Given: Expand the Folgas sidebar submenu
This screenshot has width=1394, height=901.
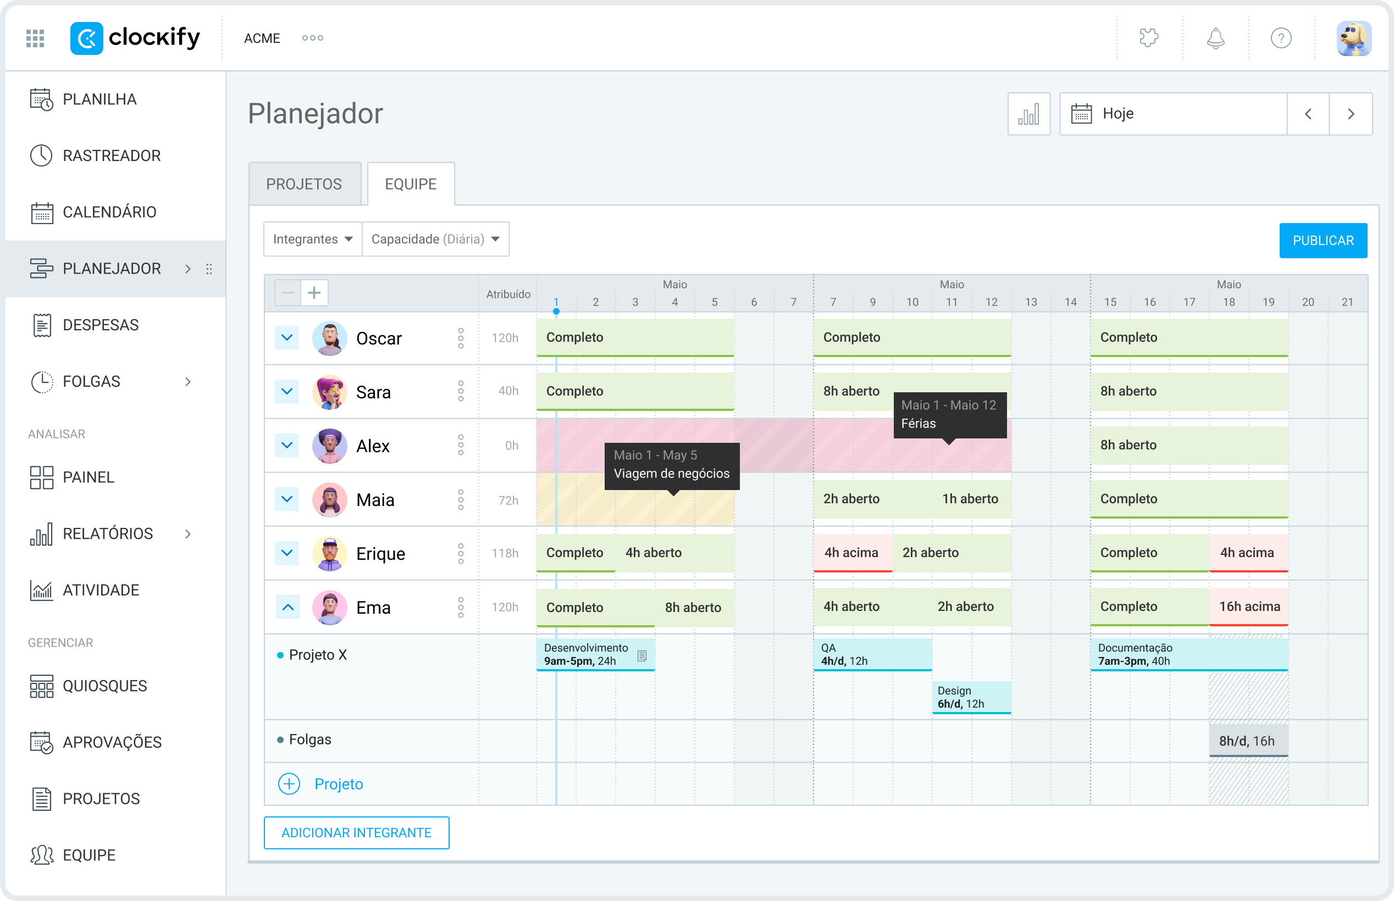Looking at the screenshot, I should click(188, 381).
